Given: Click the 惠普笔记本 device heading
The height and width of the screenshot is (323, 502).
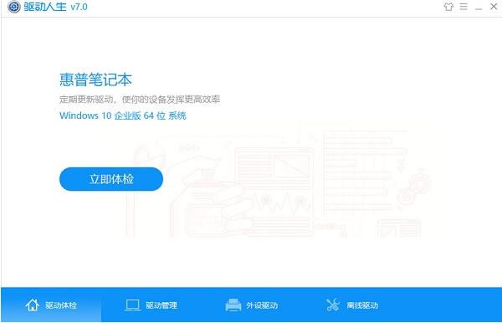Looking at the screenshot, I should click(95, 79).
